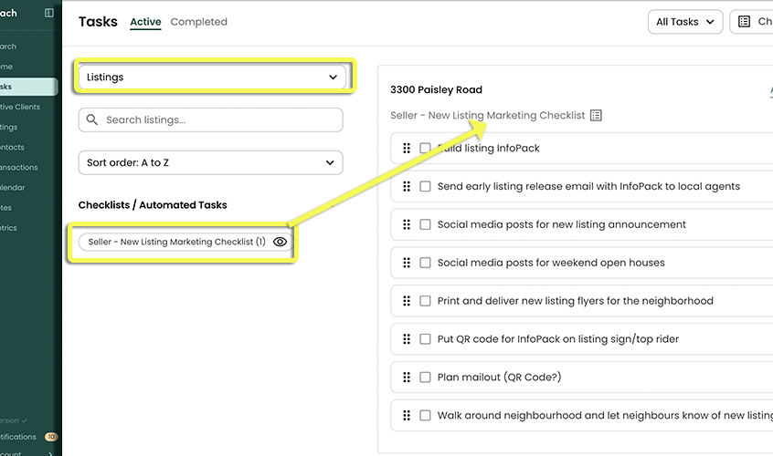The image size is (773, 456).
Task: Mark Print and deliver new listing flyers complete
Action: tap(425, 301)
